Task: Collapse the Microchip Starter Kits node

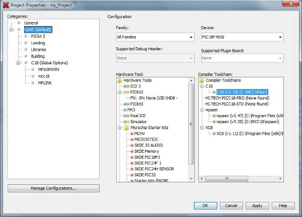Action: point(120,128)
